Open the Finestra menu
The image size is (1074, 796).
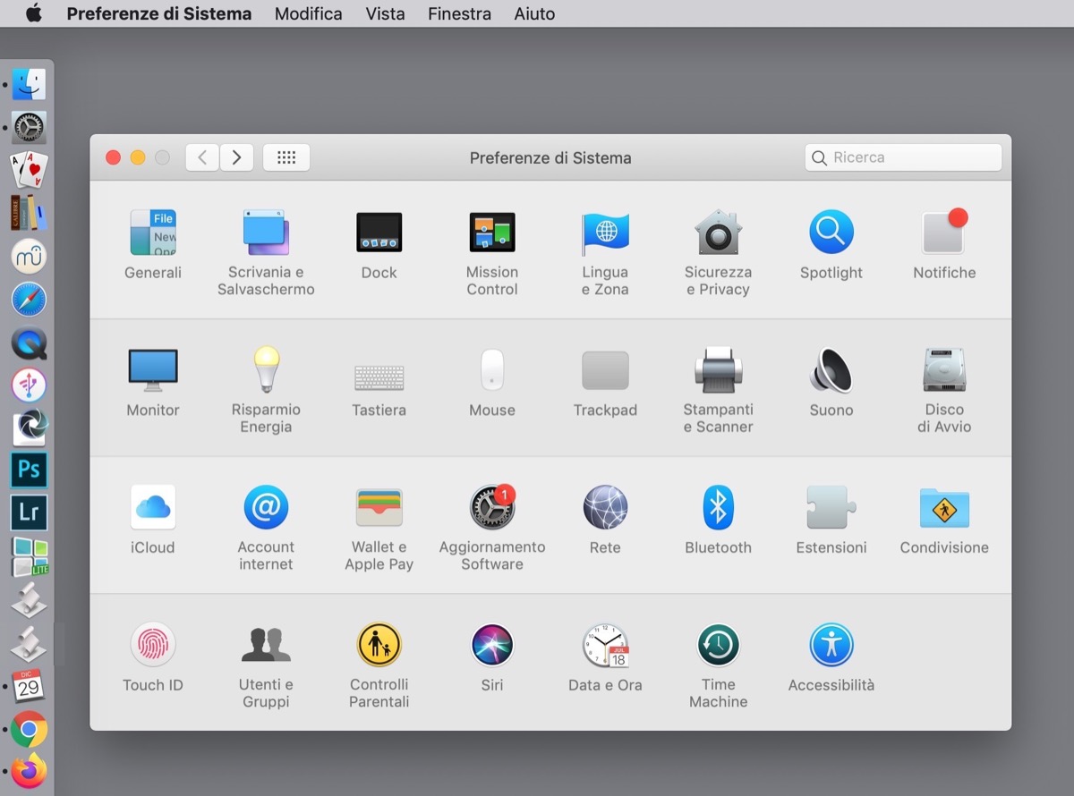point(459,14)
